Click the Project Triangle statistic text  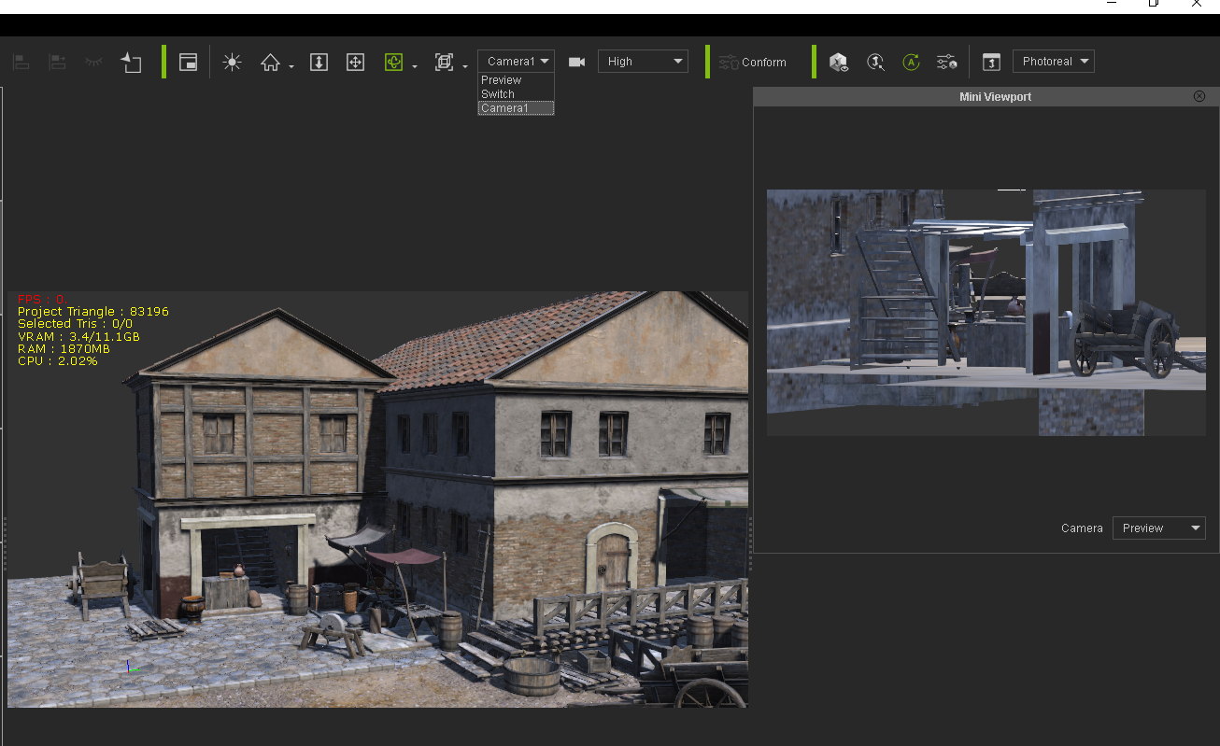(x=93, y=312)
